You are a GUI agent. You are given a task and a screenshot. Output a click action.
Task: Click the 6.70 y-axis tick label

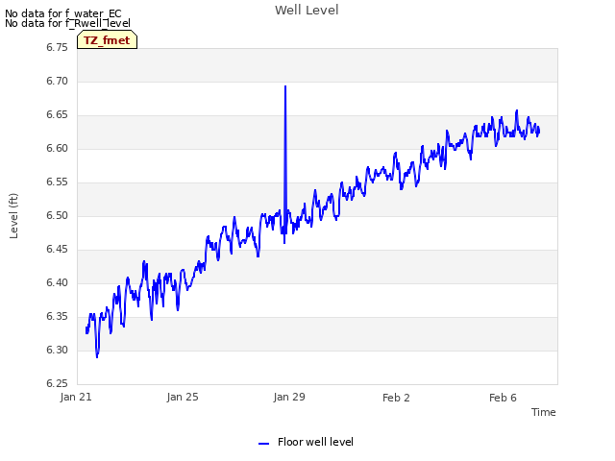(58, 81)
